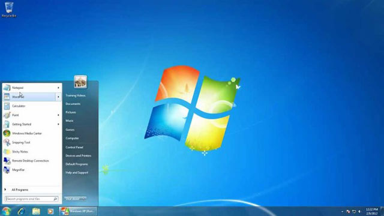Viewport: 384px width, 216px height.
Task: Open Sticky Notes
Action: [x=32, y=152]
